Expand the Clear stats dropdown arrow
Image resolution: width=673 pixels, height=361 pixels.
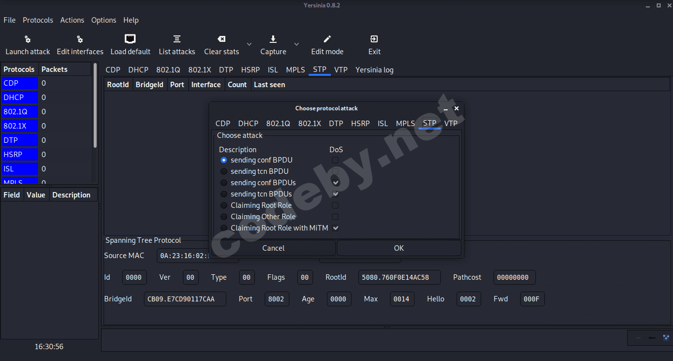(249, 44)
